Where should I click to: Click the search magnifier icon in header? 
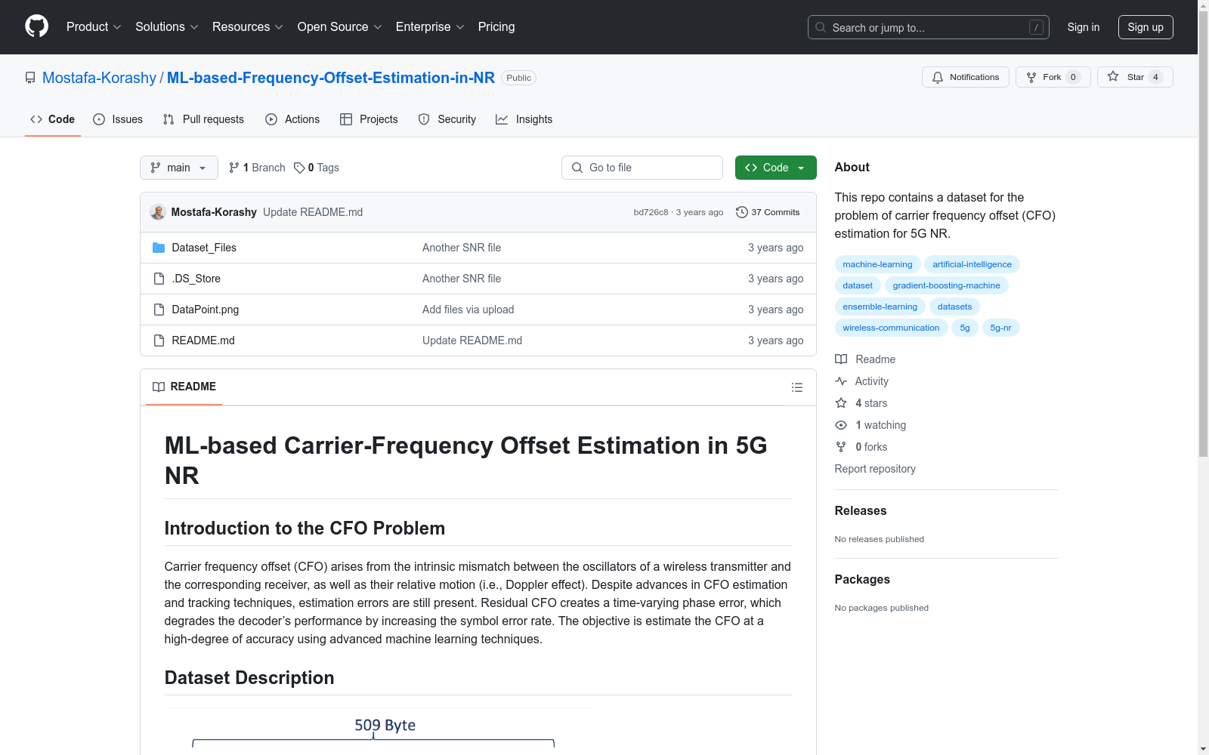click(821, 27)
